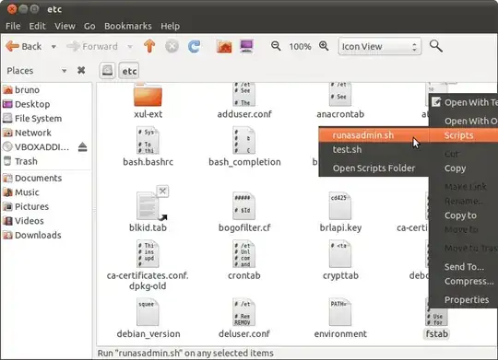Viewport: 498px width, 360px height.
Task: Run the test.sh script
Action: coord(373,149)
